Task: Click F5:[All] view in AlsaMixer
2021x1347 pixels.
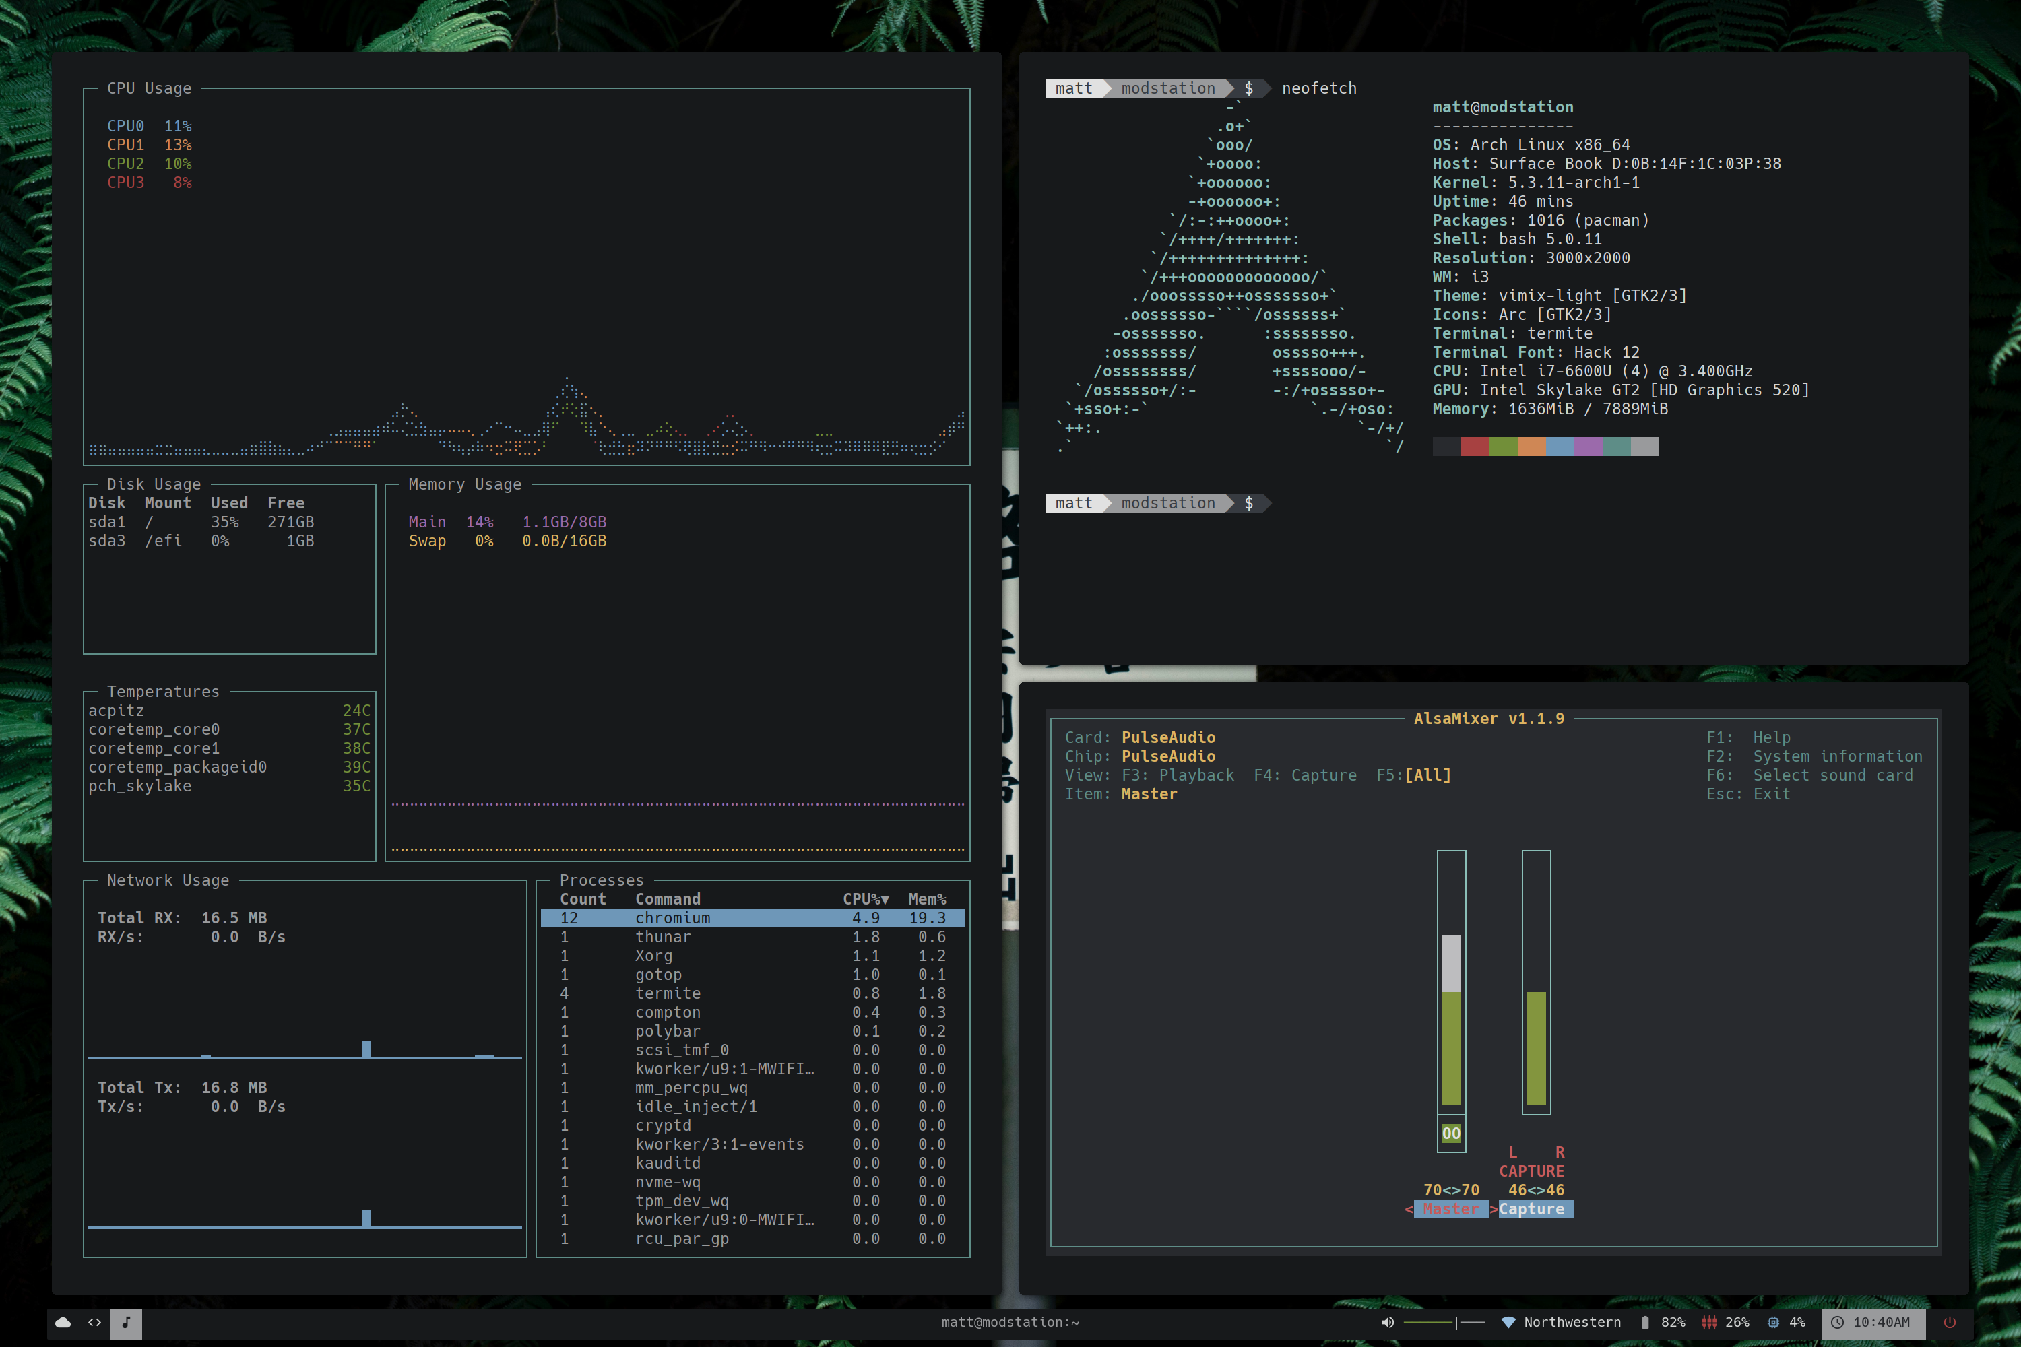Action: coord(1413,776)
